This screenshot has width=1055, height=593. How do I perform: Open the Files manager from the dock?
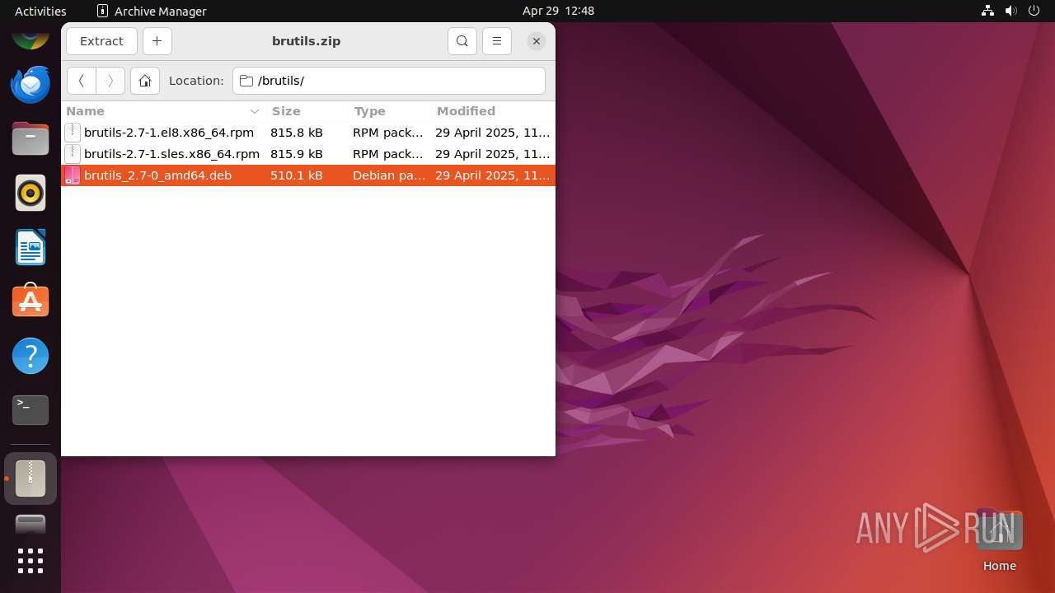(x=30, y=138)
